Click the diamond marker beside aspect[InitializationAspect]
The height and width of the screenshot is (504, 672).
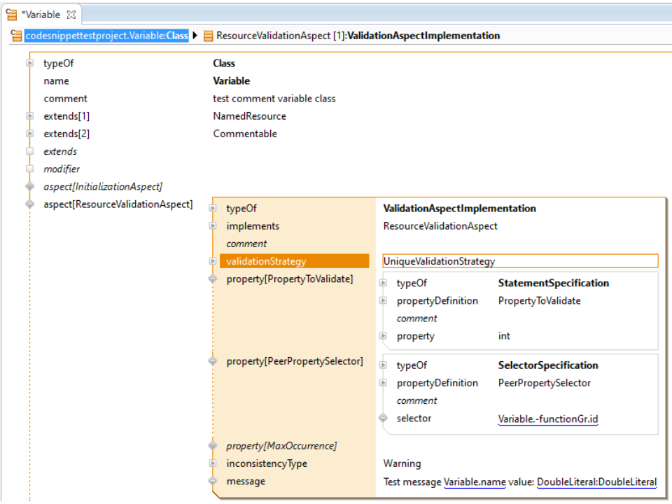[x=29, y=187]
